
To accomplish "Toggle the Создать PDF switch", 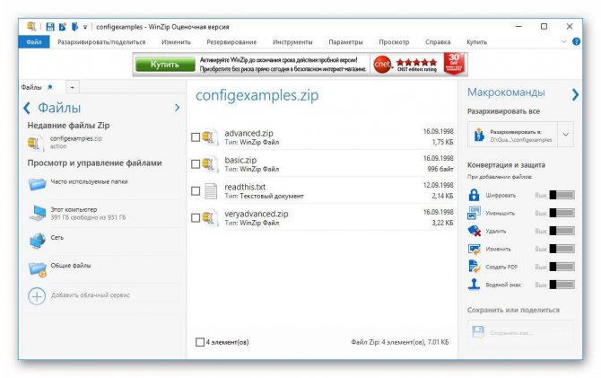I will pos(562,267).
